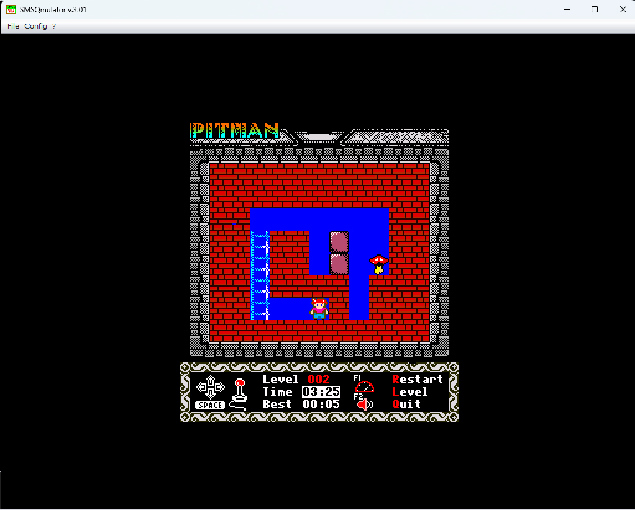Open the ? help menu

[54, 26]
